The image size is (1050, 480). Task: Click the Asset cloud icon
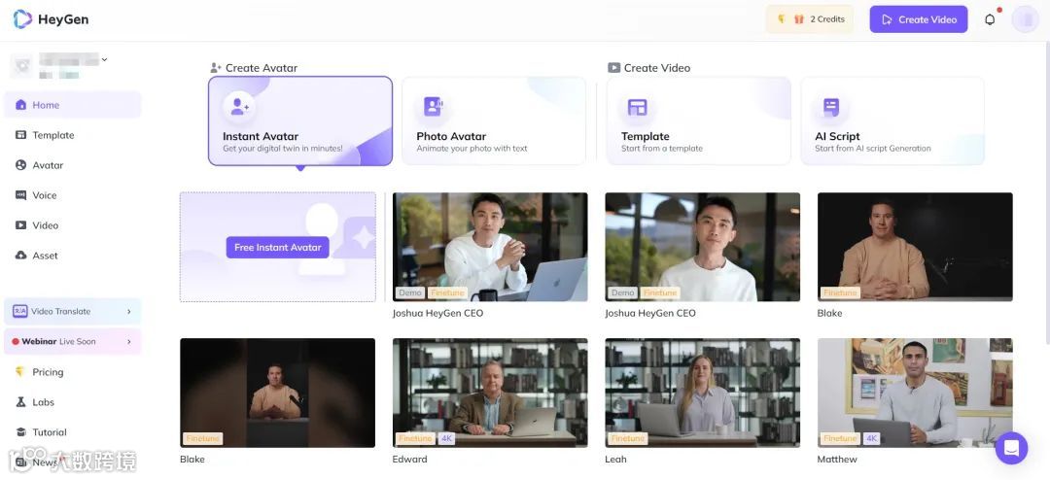point(20,256)
